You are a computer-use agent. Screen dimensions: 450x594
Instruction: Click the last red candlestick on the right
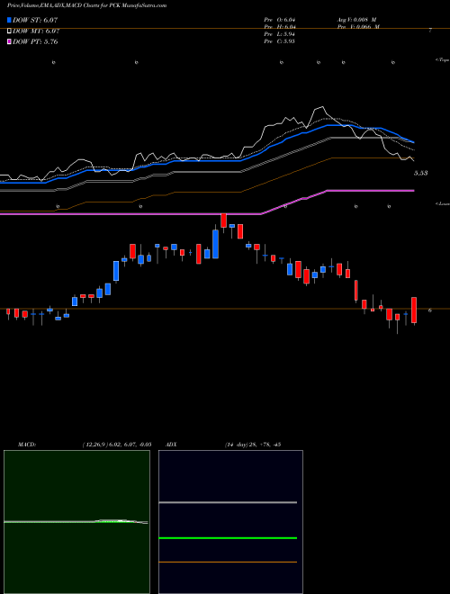point(414,310)
